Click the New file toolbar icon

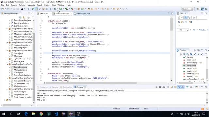tap(3, 9)
